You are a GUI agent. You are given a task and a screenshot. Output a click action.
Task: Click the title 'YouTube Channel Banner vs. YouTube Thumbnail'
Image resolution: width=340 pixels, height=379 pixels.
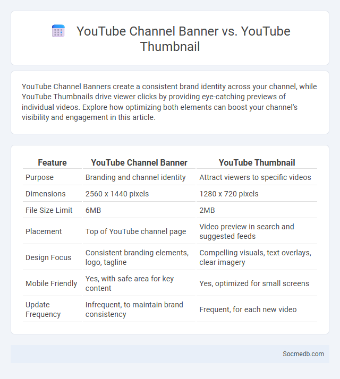click(183, 39)
